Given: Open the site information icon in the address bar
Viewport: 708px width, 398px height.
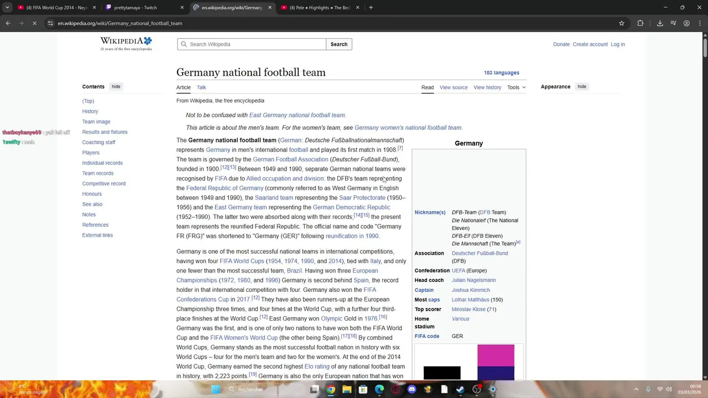Looking at the screenshot, I should point(50,23).
